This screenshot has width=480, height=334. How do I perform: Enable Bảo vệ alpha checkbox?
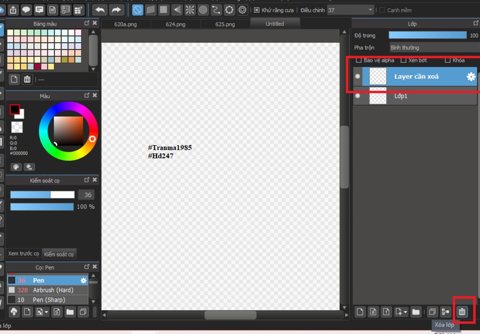coord(359,60)
